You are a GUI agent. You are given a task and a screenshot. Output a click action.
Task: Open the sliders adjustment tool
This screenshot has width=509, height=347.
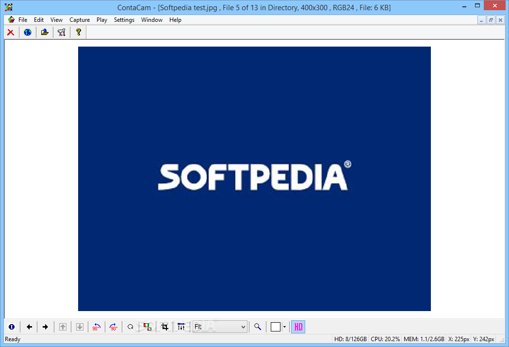click(181, 327)
